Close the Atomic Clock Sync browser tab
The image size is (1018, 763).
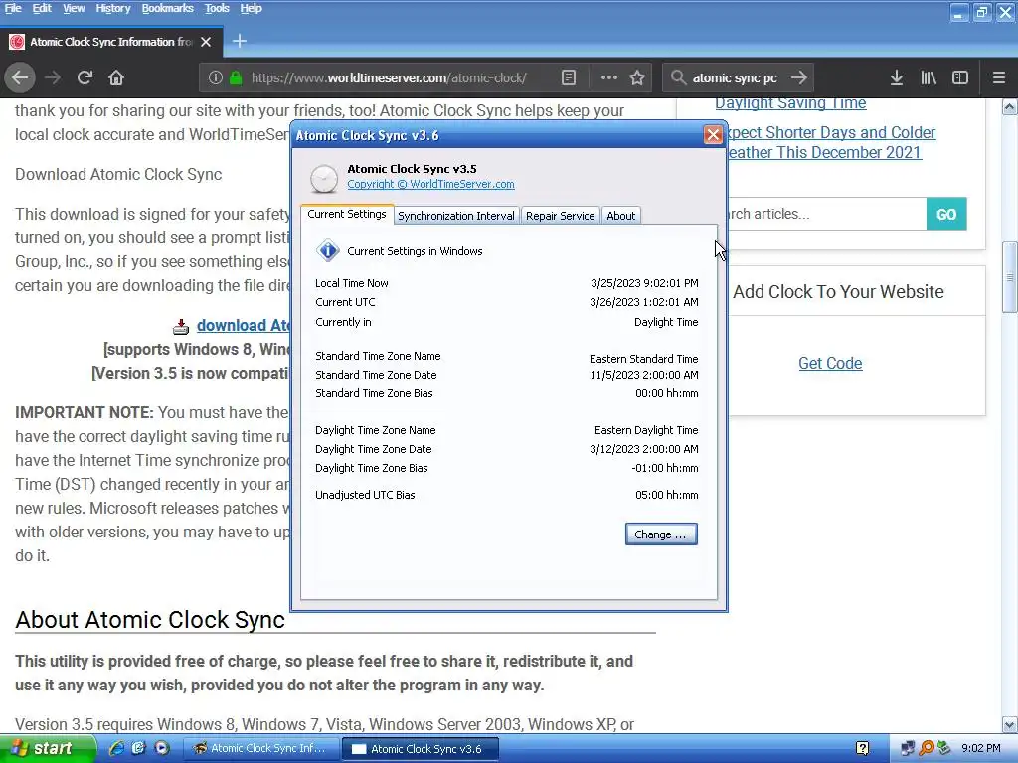(206, 42)
